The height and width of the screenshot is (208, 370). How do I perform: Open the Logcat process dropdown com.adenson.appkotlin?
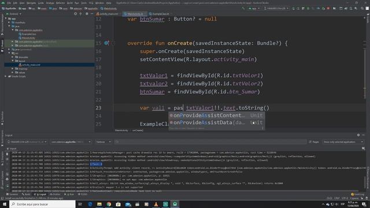[71, 142]
